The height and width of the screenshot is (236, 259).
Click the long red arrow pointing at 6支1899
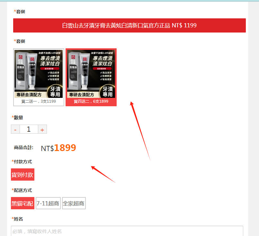pyautogui.click(x=140, y=131)
